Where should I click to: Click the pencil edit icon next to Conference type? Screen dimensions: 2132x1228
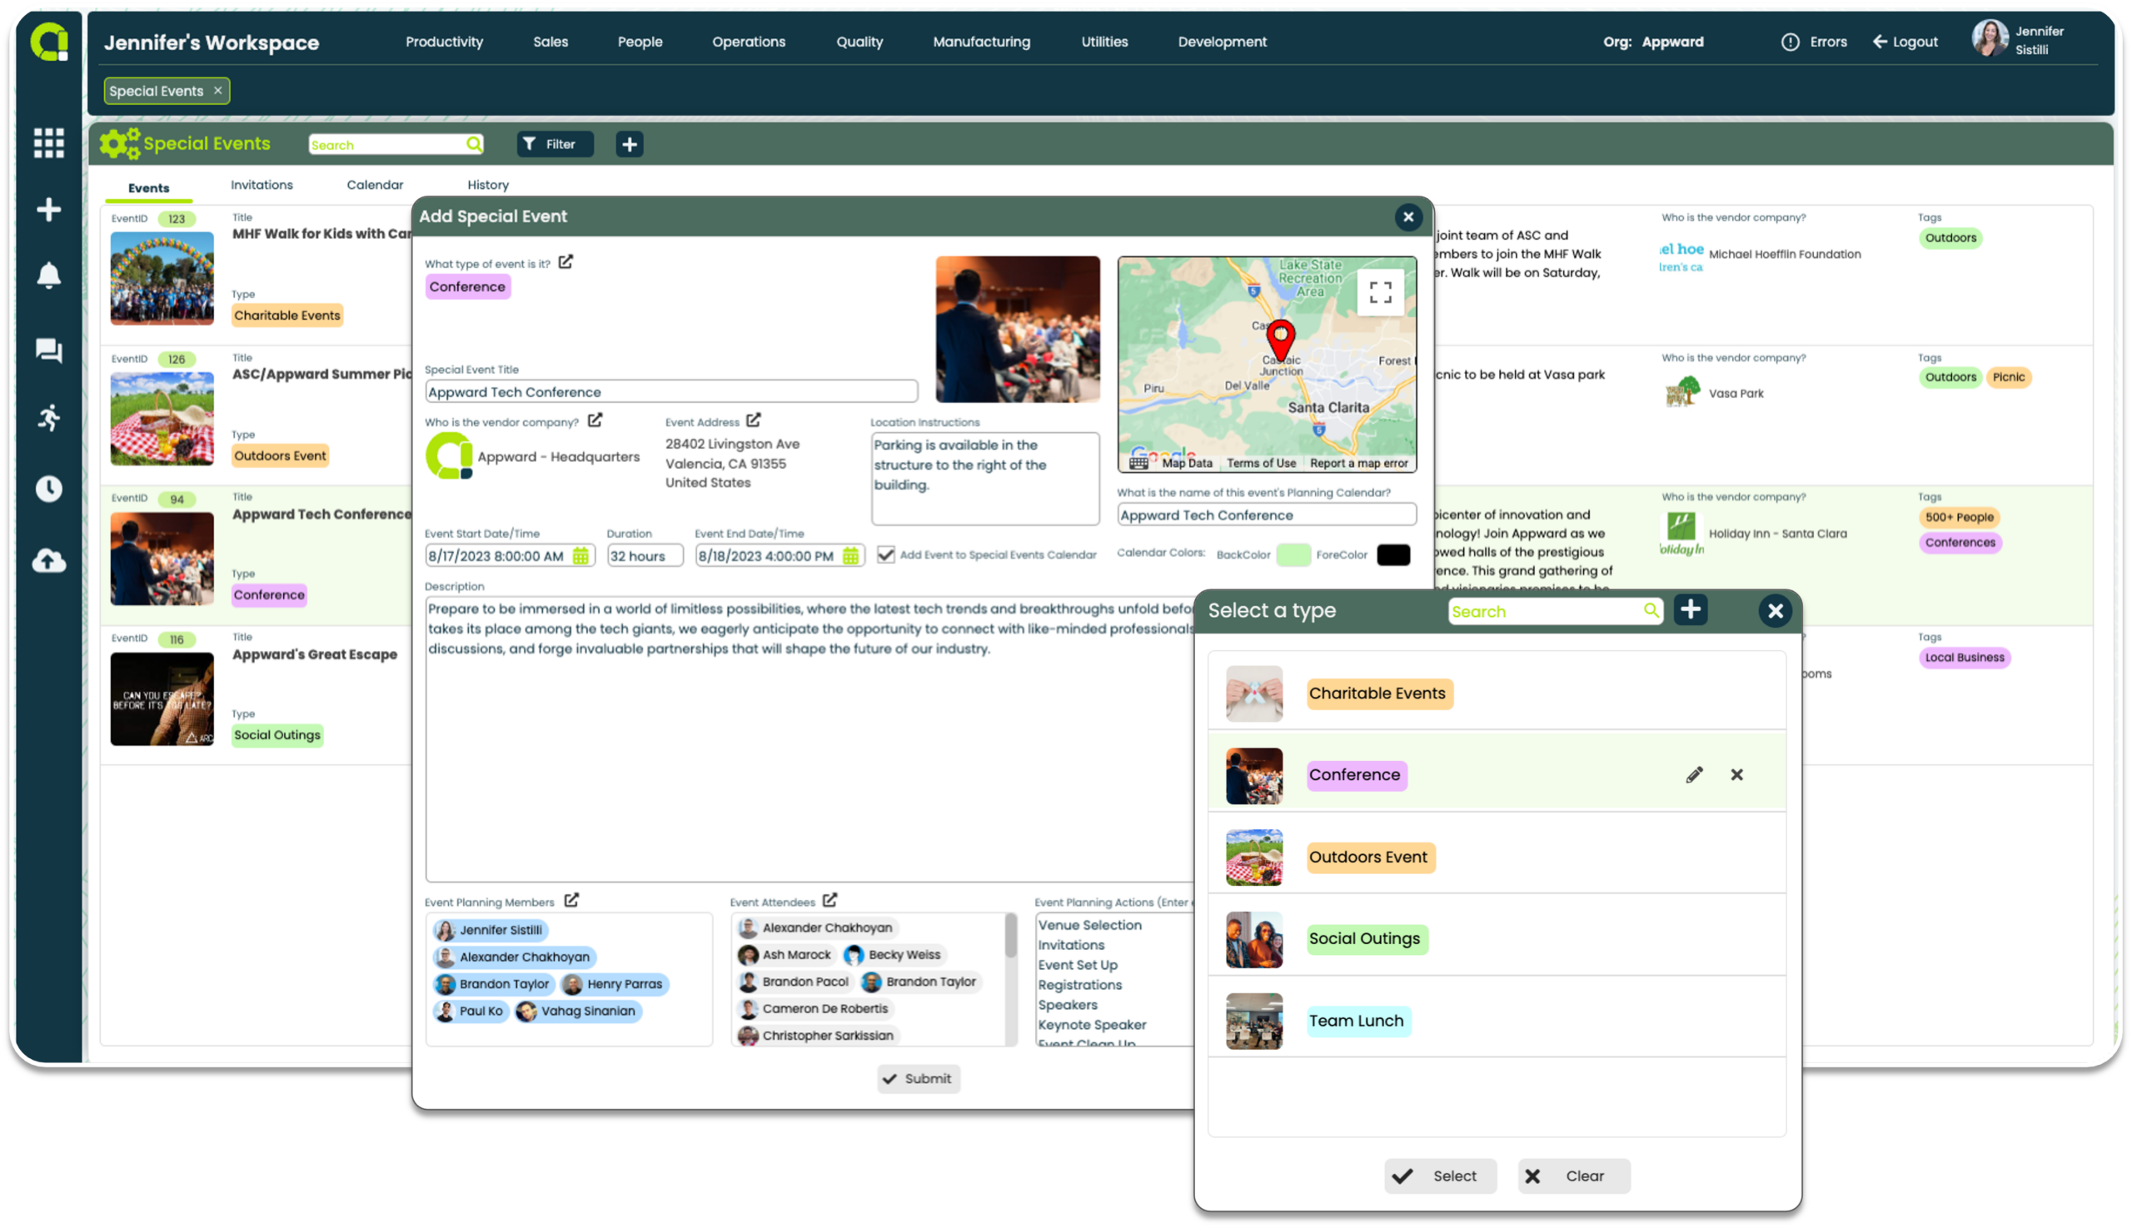click(x=1694, y=773)
